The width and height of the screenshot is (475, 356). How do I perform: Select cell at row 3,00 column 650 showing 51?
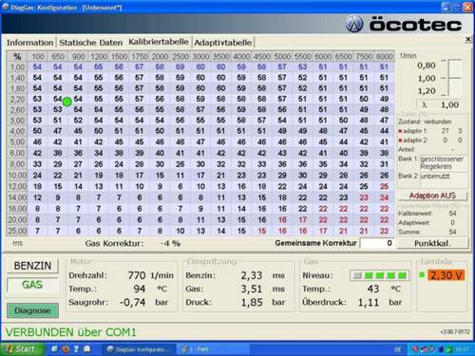58,121
